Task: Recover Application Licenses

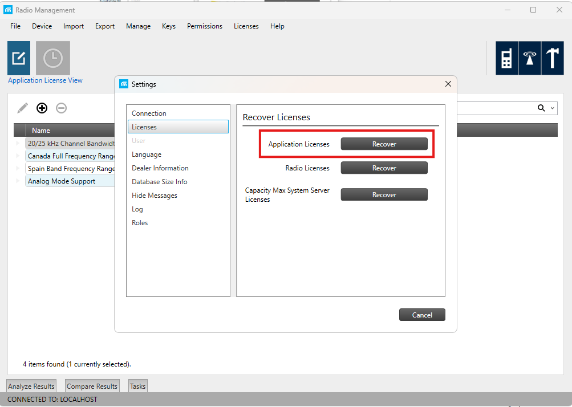Action: [384, 144]
